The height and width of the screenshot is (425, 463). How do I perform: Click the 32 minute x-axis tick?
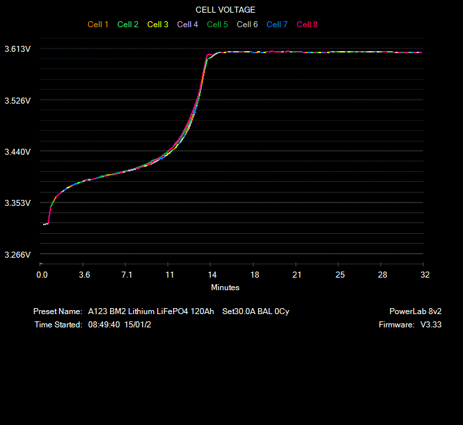click(425, 275)
